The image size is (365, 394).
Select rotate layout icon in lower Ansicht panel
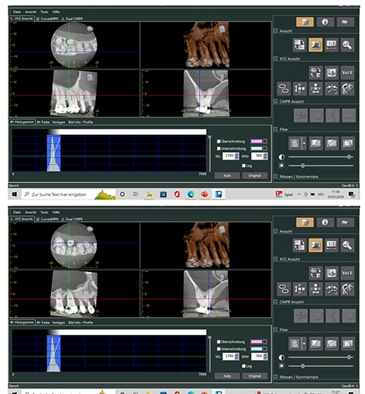[x=300, y=245]
